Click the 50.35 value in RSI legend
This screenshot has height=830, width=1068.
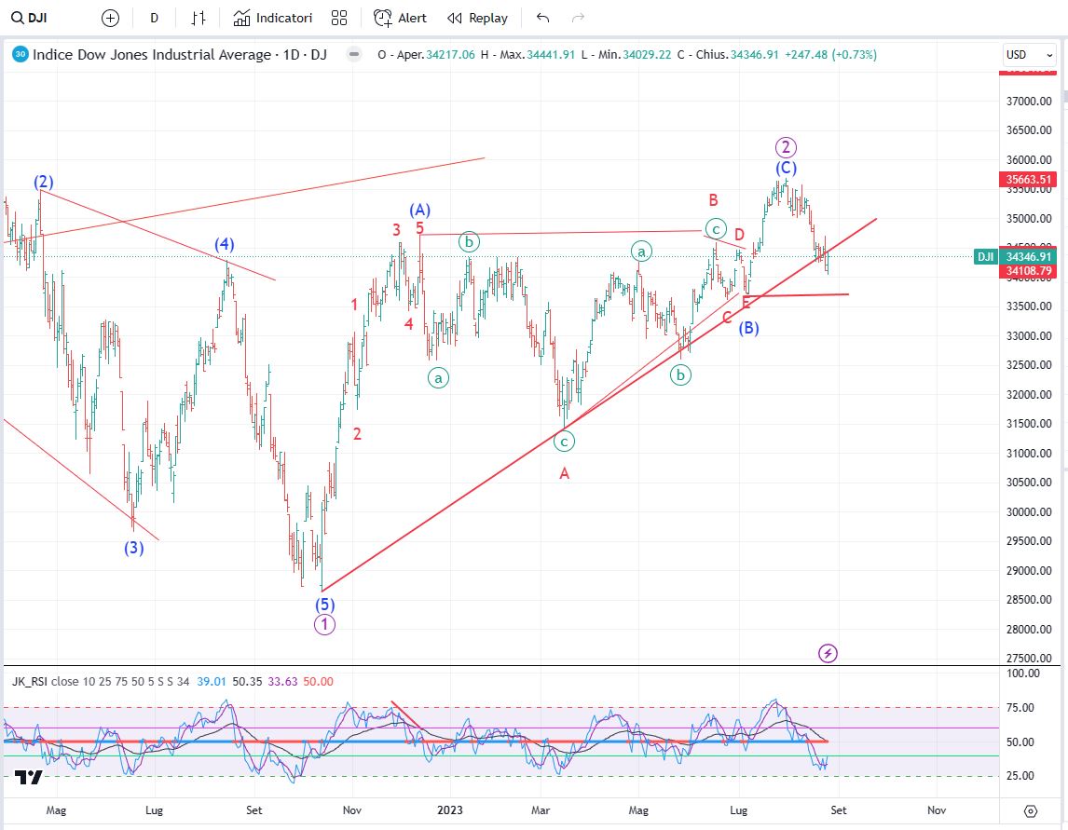click(x=247, y=682)
